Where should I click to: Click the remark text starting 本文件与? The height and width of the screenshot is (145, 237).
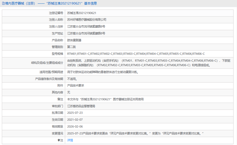[105, 99]
